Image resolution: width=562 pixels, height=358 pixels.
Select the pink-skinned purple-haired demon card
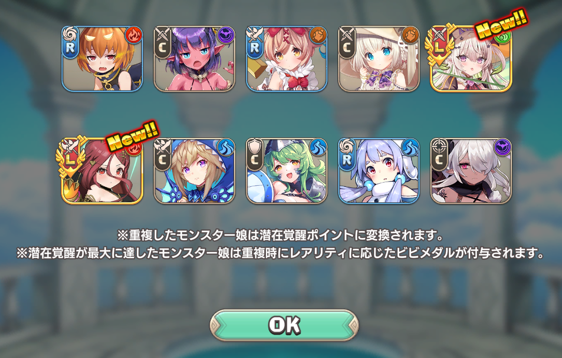[194, 59]
